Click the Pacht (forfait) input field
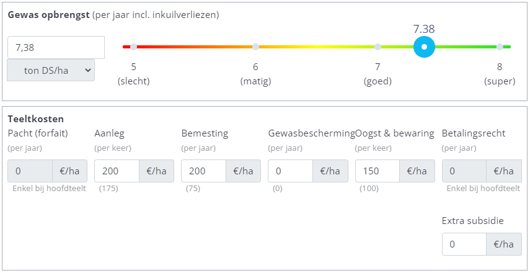530x273 pixels. pos(30,171)
